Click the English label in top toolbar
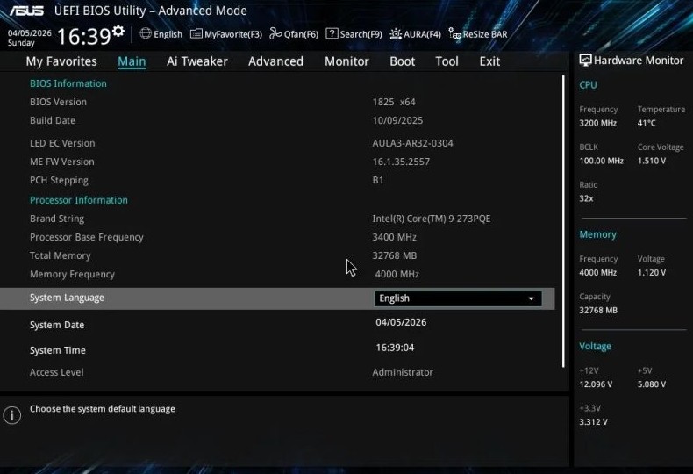The image size is (693, 474). coord(168,34)
